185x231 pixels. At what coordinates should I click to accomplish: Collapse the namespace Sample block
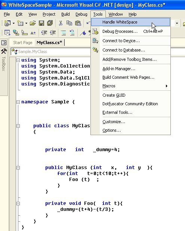pyautogui.click(x=18, y=102)
